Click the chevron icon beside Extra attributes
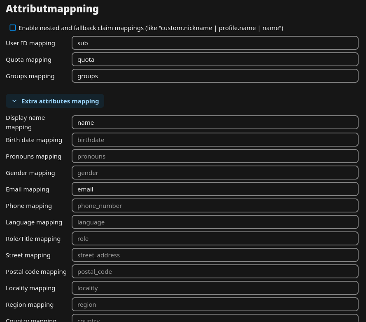 coord(14,101)
